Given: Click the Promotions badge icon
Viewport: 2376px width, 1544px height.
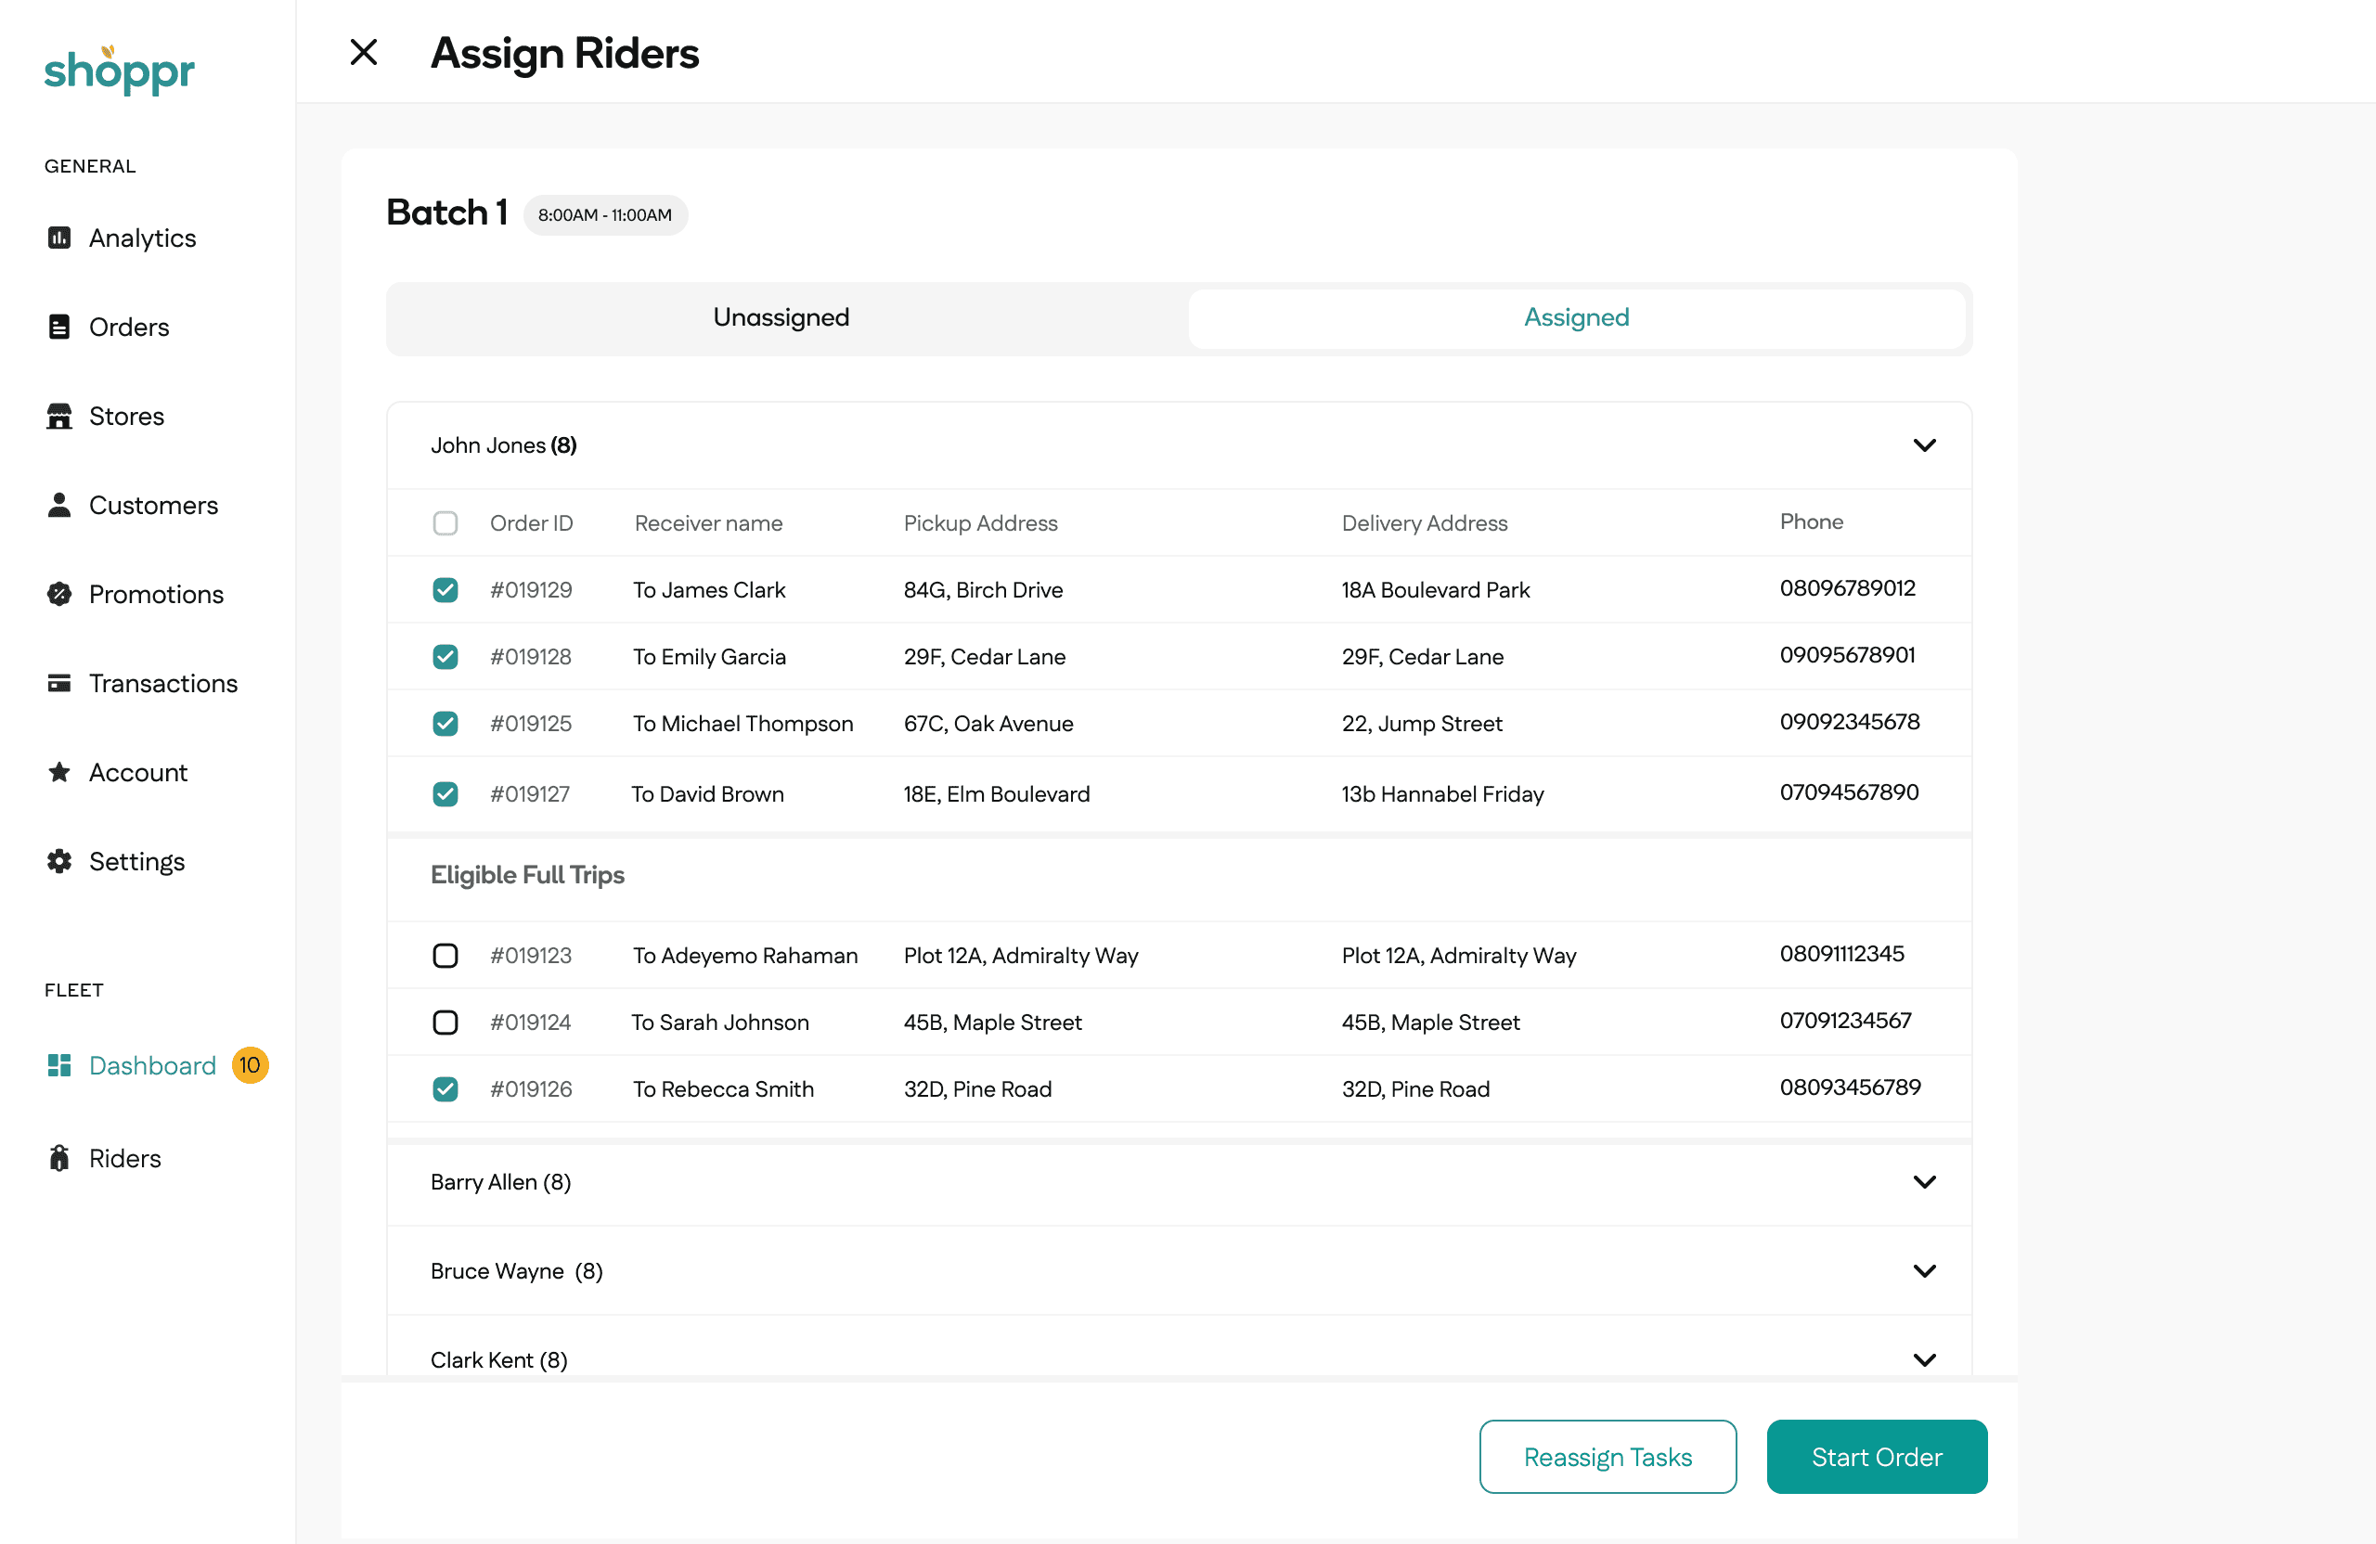Looking at the screenshot, I should tap(58, 594).
